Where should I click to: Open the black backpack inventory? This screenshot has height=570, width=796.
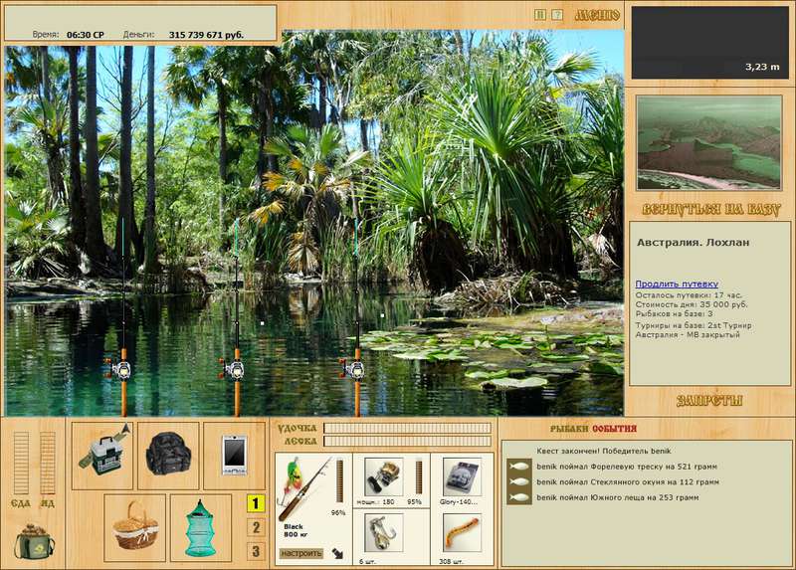pos(168,456)
